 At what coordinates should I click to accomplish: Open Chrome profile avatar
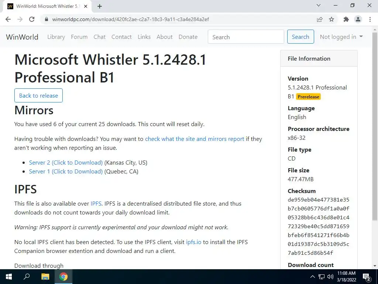click(358, 19)
